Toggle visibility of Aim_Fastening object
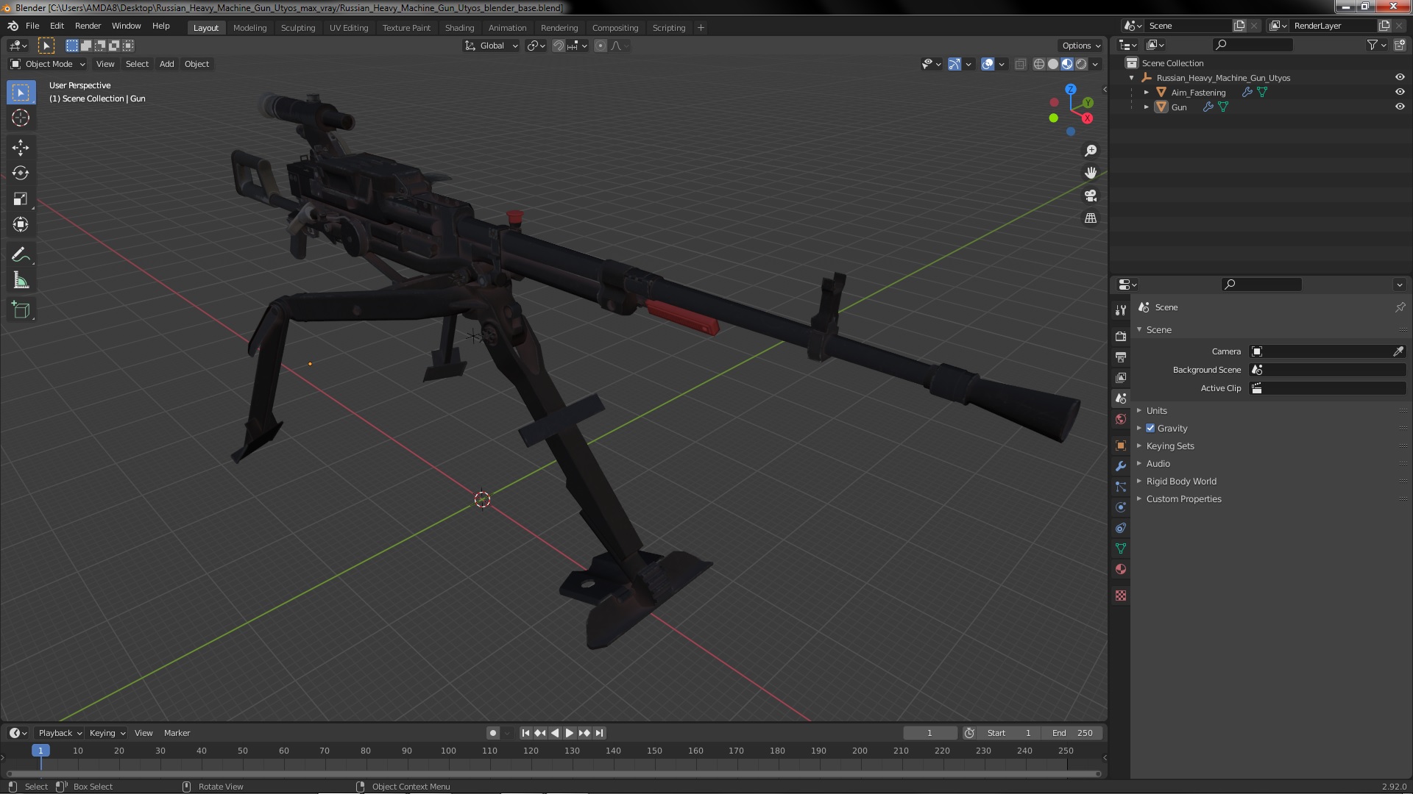The height and width of the screenshot is (794, 1413). coord(1400,92)
